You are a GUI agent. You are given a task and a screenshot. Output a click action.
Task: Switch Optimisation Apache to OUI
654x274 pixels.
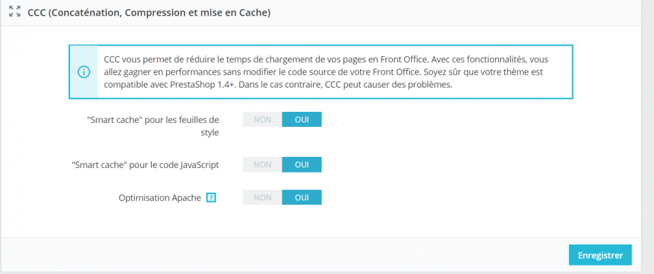301,197
